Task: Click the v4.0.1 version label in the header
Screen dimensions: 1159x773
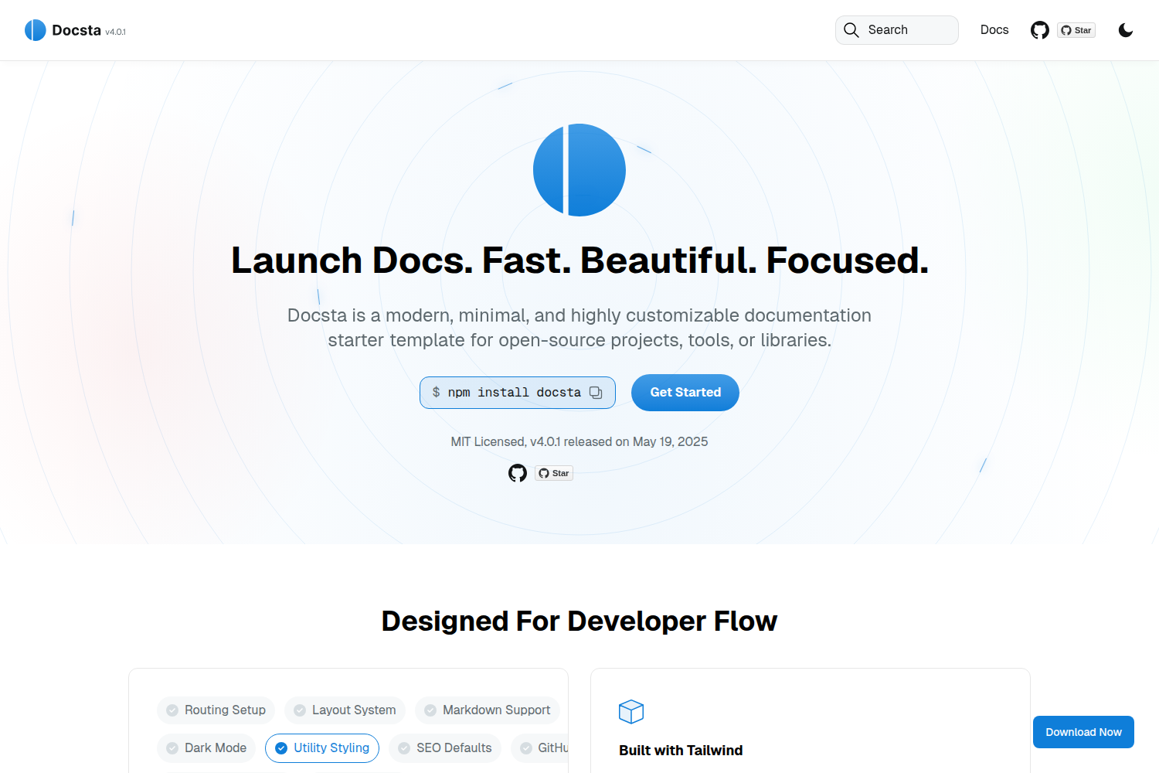Action: click(116, 32)
